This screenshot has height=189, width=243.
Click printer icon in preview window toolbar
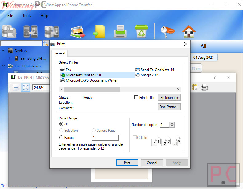(204, 87)
